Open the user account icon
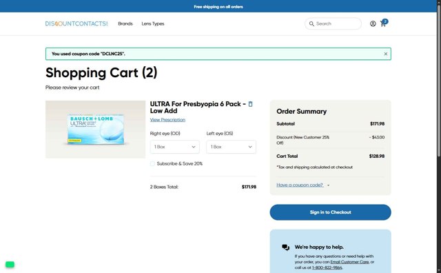This screenshot has width=441, height=273. pos(373,23)
